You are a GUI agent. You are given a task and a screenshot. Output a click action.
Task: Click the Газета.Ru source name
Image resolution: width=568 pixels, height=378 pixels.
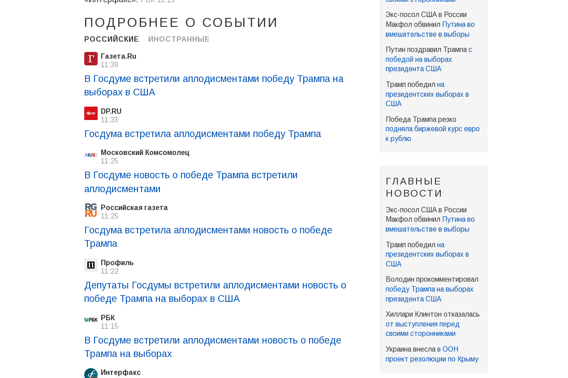click(x=118, y=56)
